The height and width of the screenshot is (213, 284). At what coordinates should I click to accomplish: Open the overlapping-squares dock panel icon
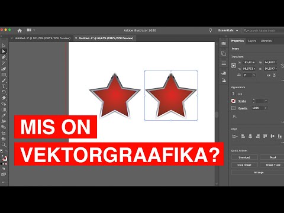click(x=224, y=53)
